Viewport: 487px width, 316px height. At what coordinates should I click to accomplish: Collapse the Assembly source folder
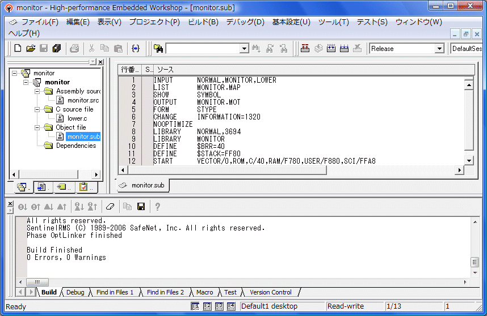click(37, 91)
